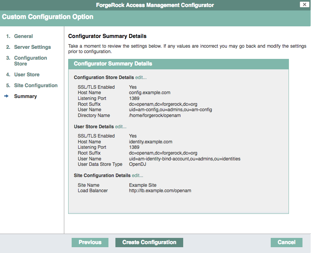
Task: Click the Configuration Store listening port 1389
Action: point(134,98)
